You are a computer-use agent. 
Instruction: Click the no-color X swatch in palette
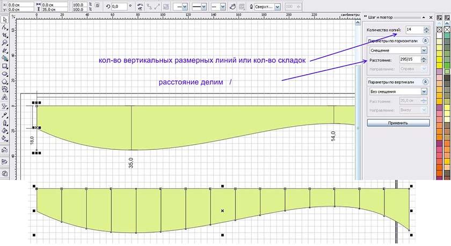439,30
